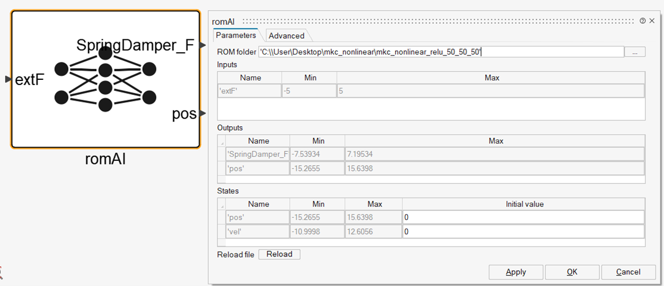Viewport: 664px width, 286px height.
Task: Edit the 'pos' state initial value field
Action: point(523,217)
